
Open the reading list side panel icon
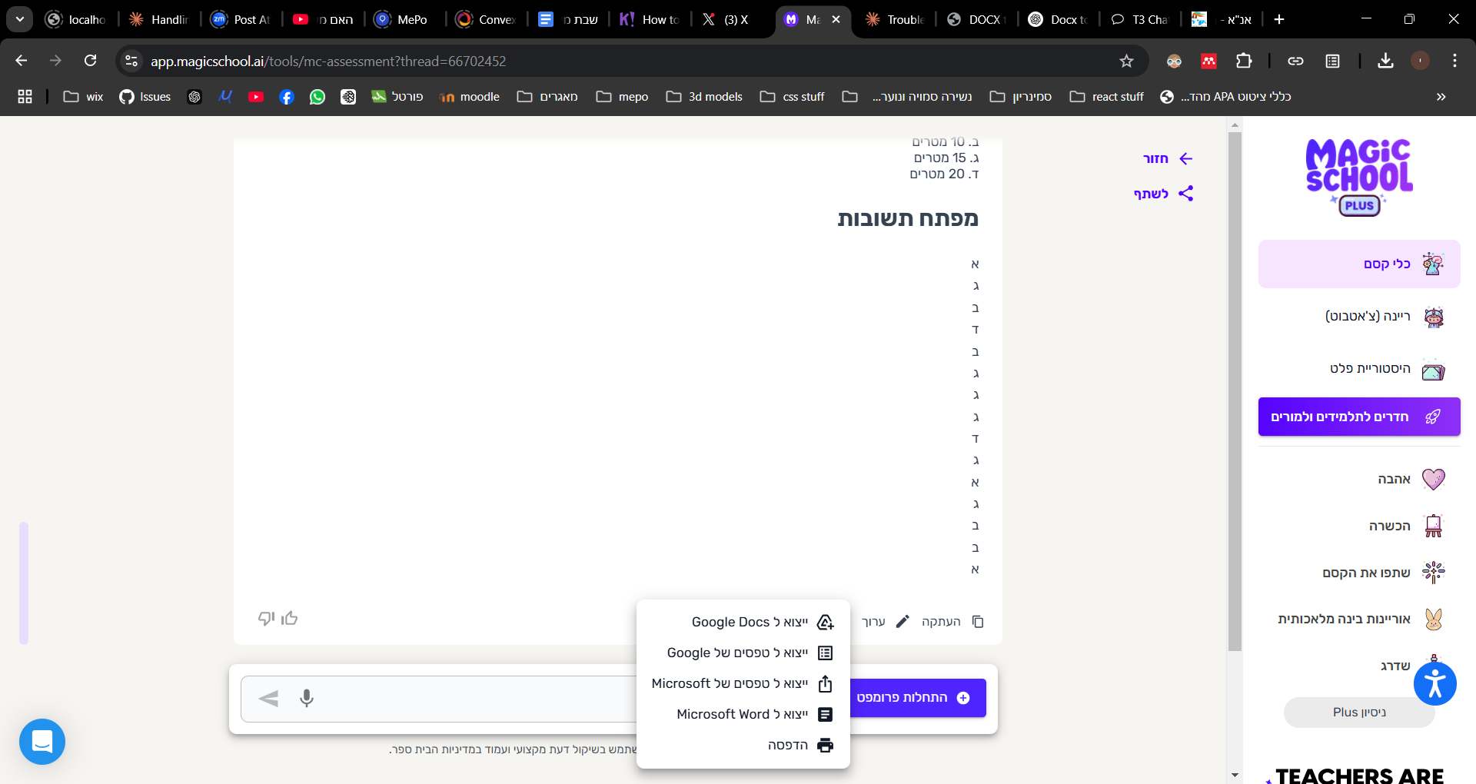pyautogui.click(x=1333, y=61)
